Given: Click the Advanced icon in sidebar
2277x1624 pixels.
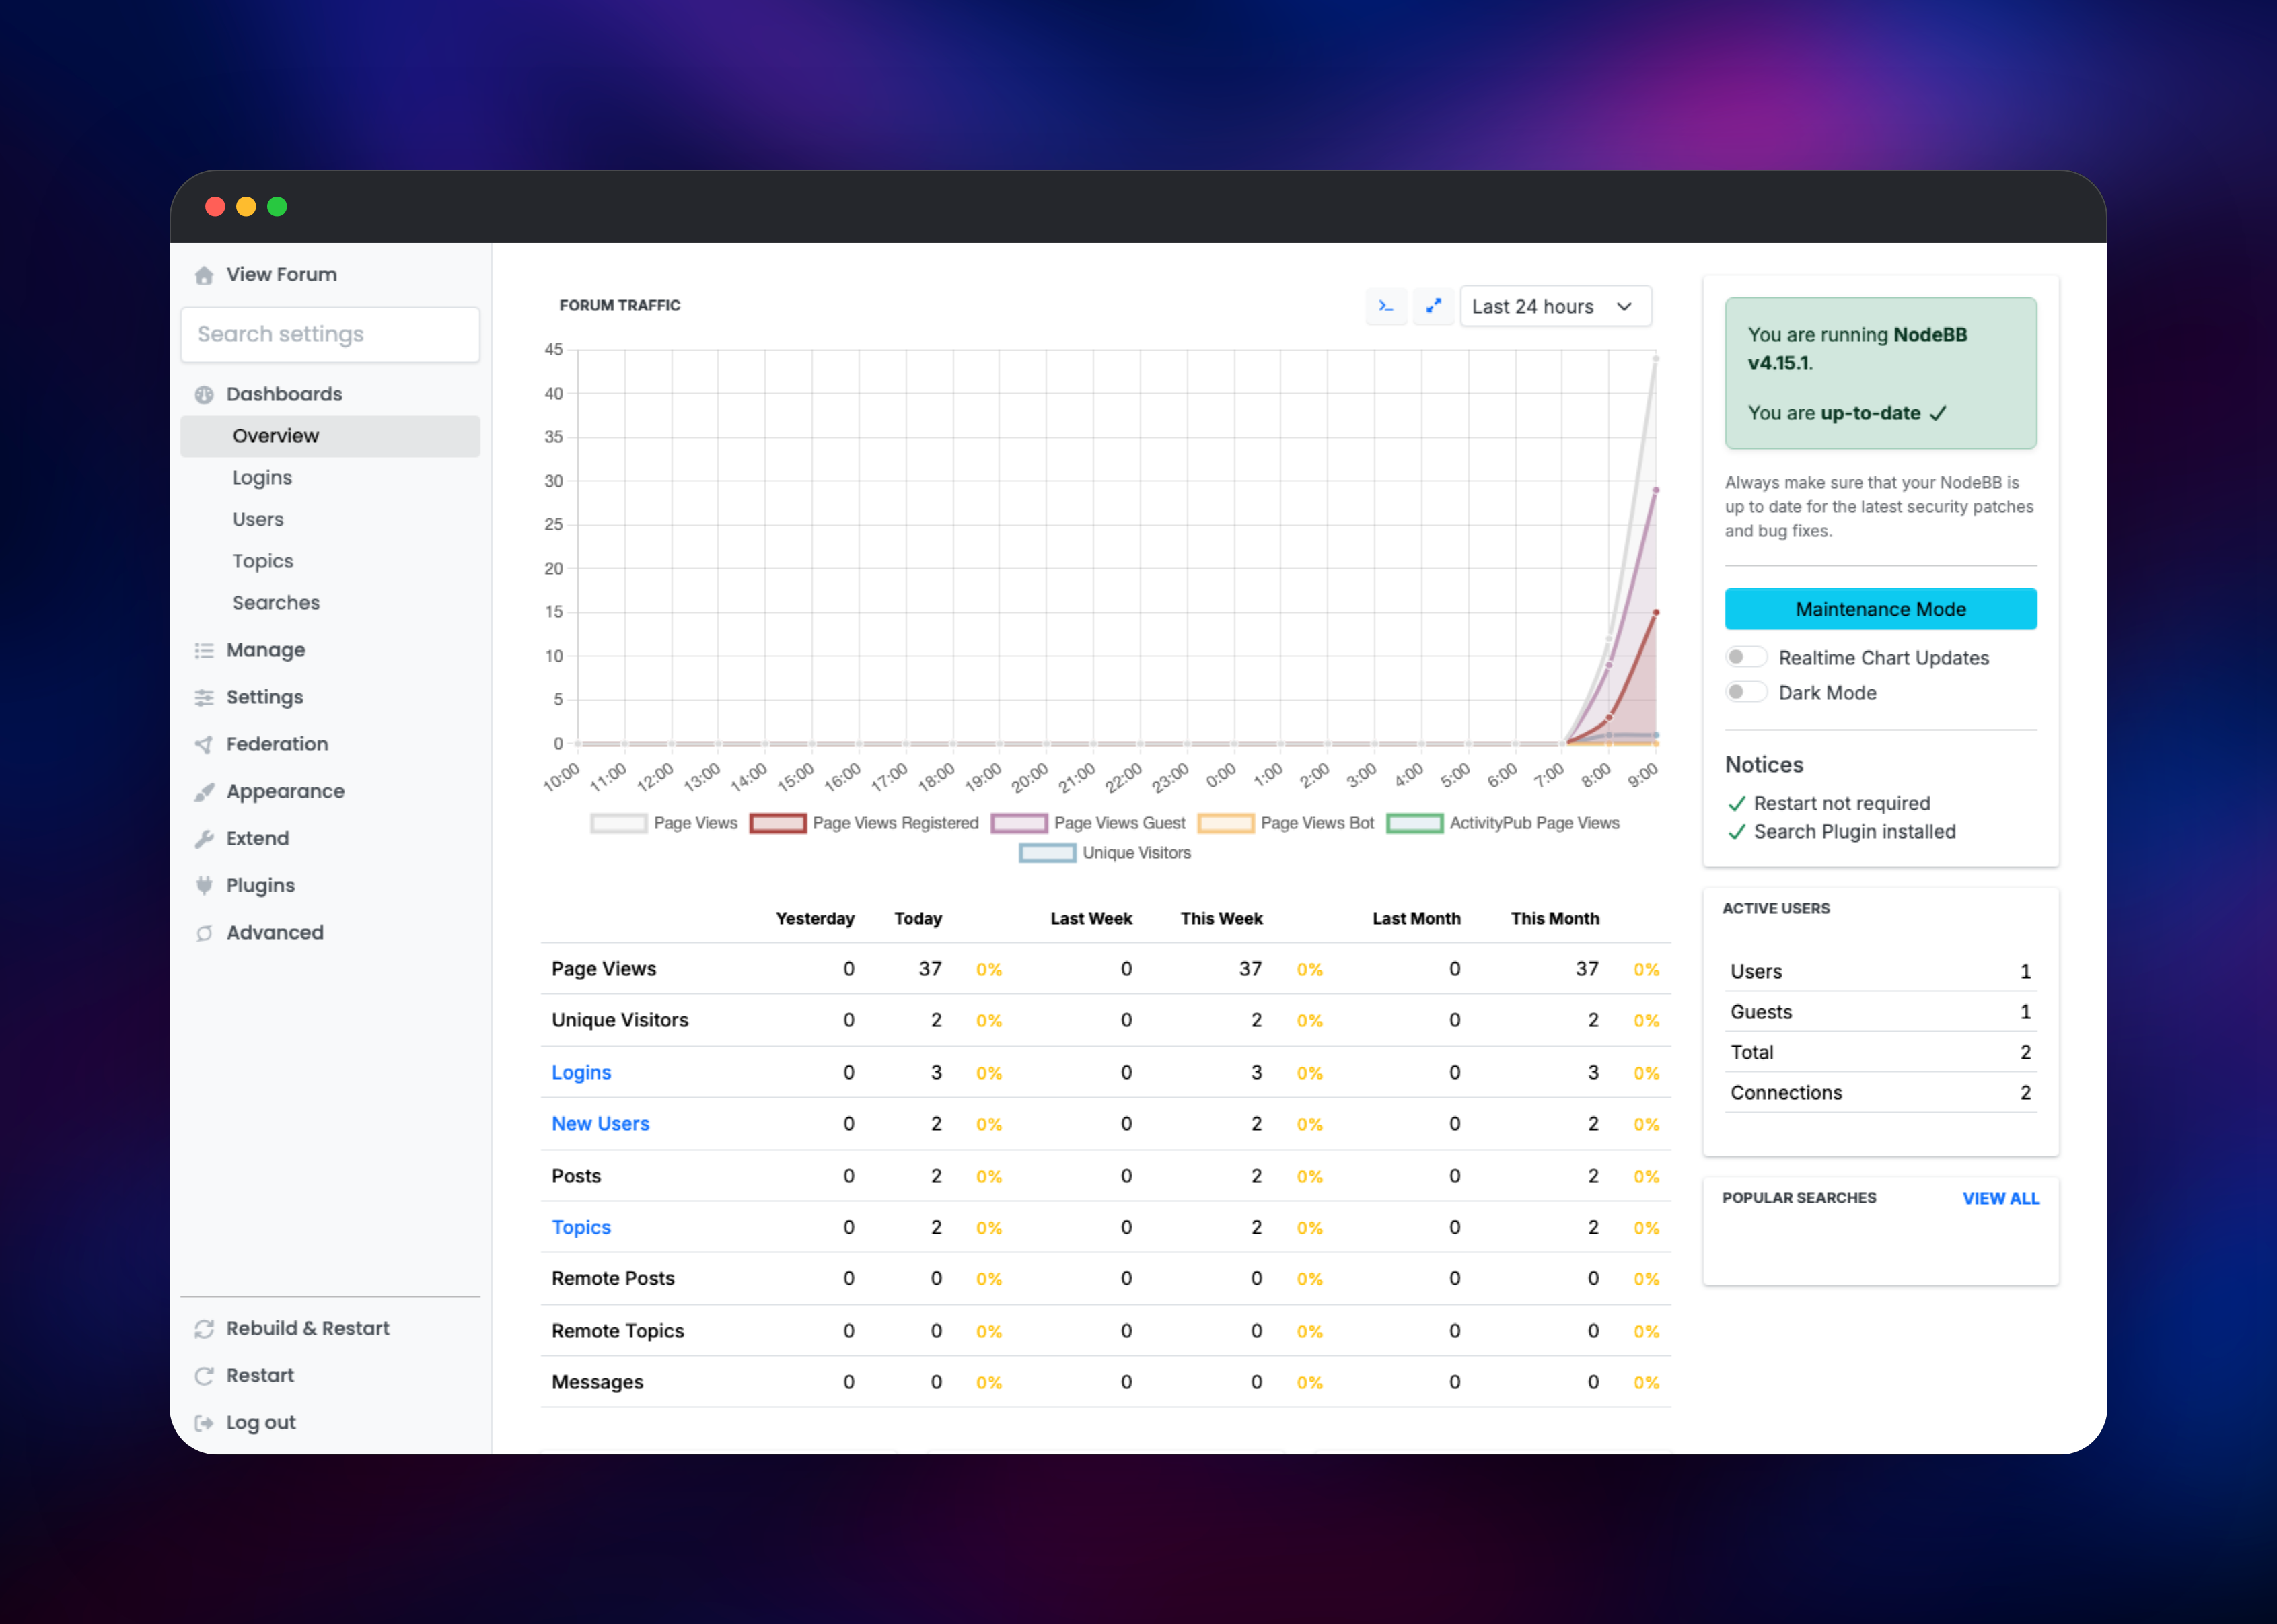Looking at the screenshot, I should (x=204, y=933).
